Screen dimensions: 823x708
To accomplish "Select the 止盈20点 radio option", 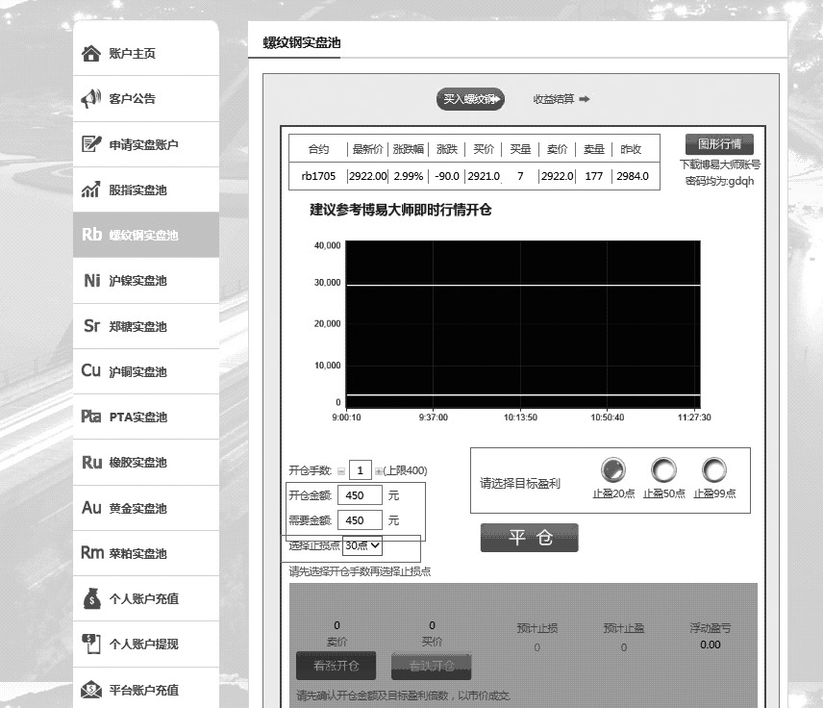I will pos(613,469).
